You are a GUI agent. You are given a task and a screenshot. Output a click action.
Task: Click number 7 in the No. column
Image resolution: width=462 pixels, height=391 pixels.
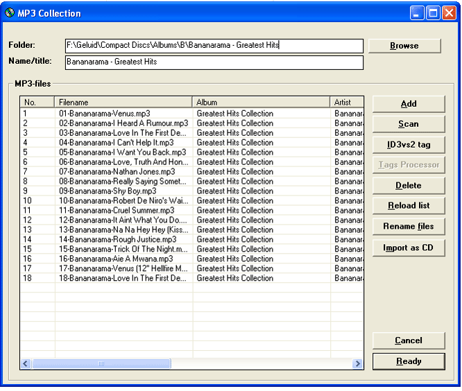[25, 172]
